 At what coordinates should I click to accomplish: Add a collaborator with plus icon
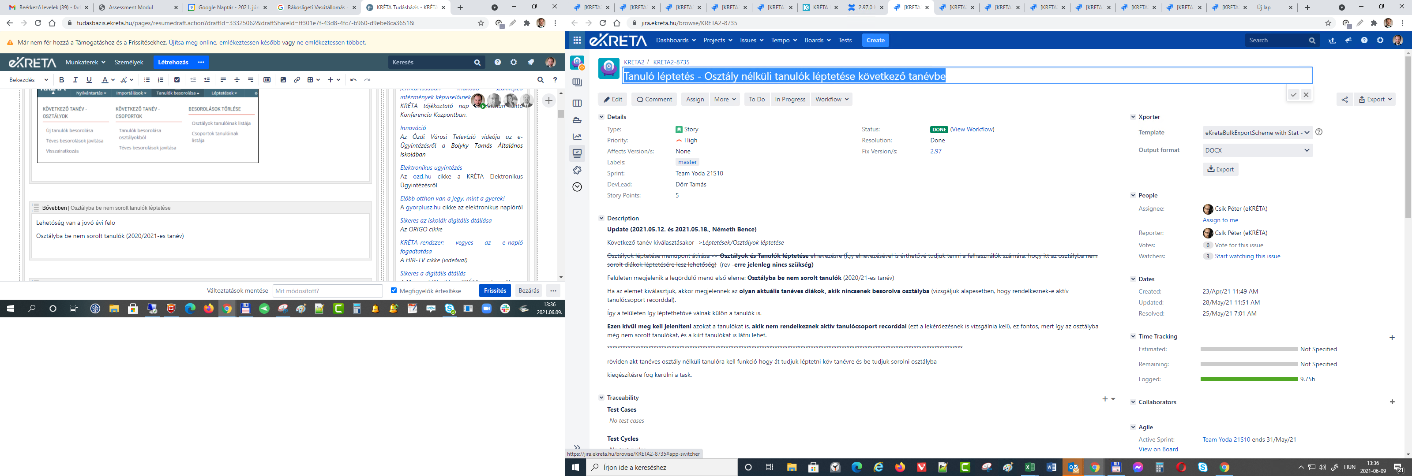(1392, 402)
